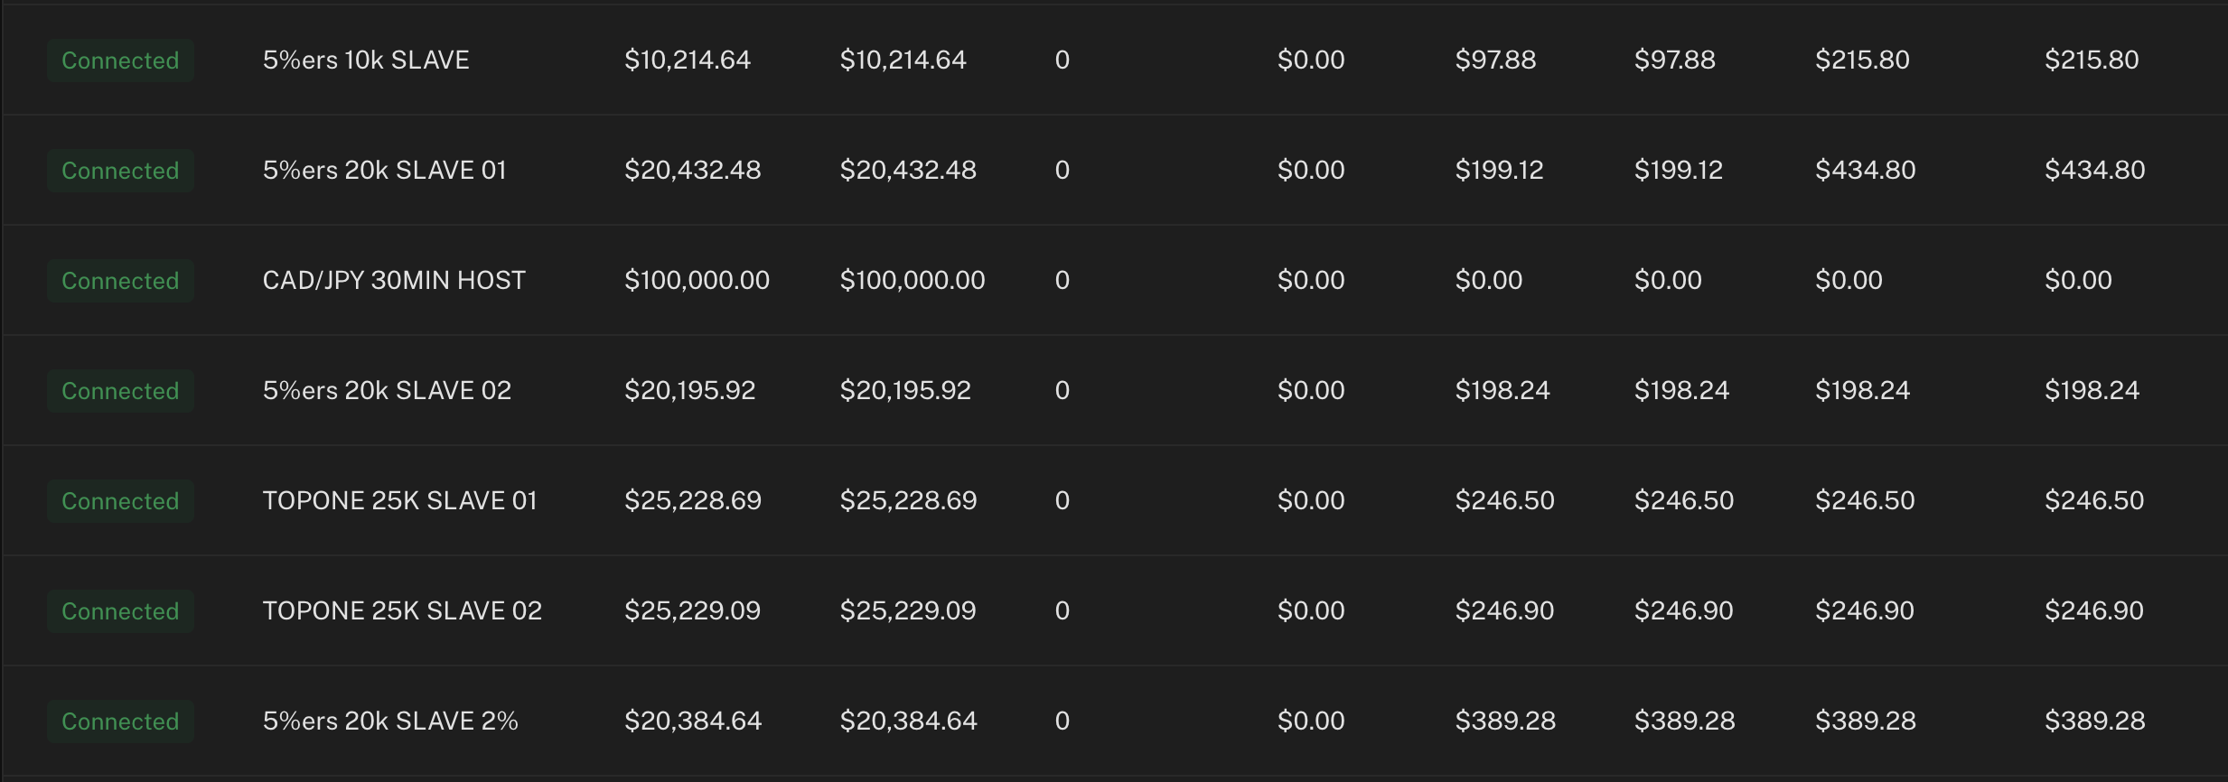
Task: Open the TOPONE 25K SLAVE 01 account
Action: (x=400, y=499)
